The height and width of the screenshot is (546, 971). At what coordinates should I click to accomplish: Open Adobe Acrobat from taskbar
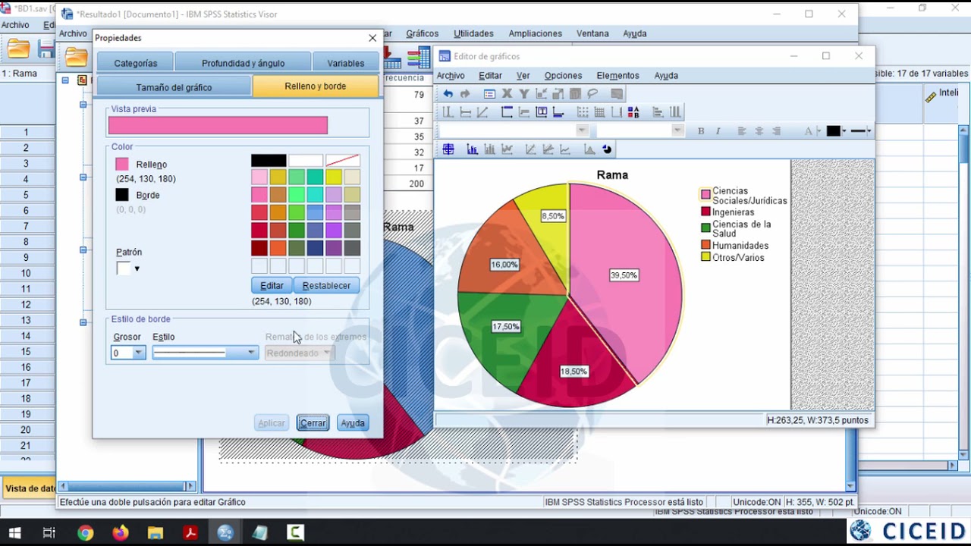tap(190, 533)
